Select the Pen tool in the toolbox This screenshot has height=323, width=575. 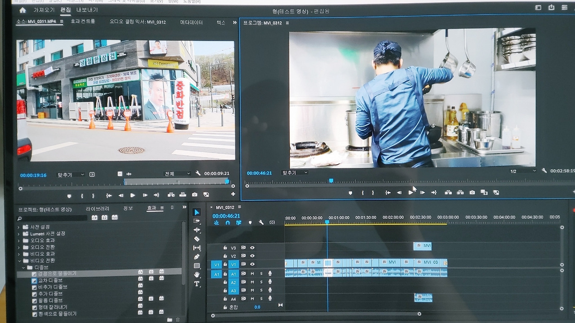pyautogui.click(x=197, y=257)
